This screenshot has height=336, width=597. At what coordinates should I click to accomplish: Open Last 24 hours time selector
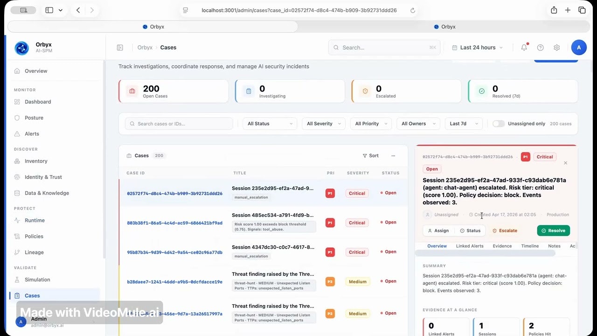(478, 48)
